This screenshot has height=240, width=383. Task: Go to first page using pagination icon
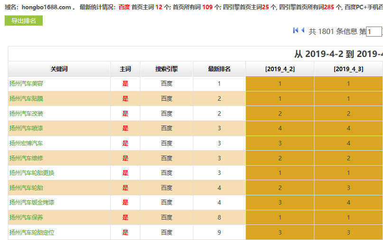coord(296,30)
